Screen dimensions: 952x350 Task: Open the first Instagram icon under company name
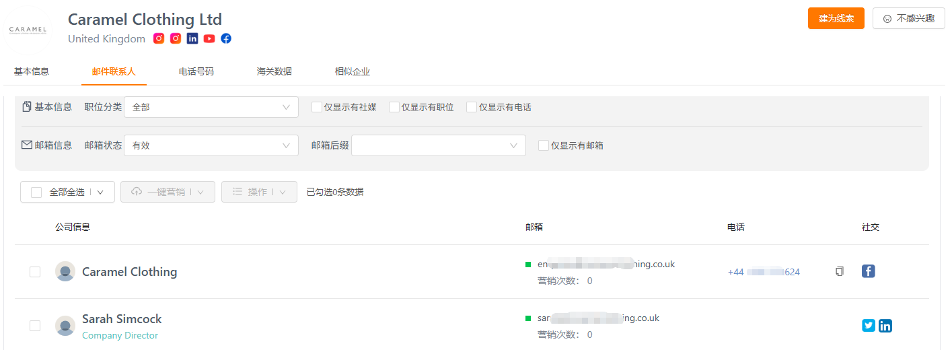(159, 38)
